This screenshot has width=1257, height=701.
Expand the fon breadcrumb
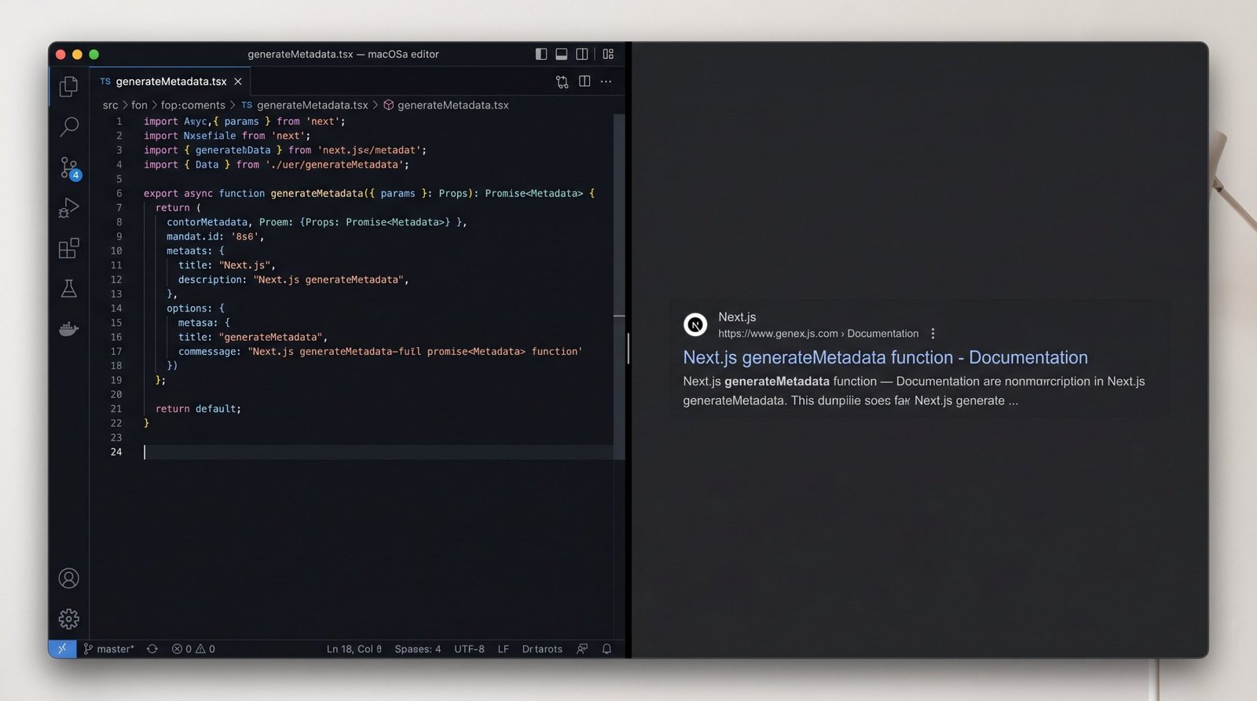(140, 105)
